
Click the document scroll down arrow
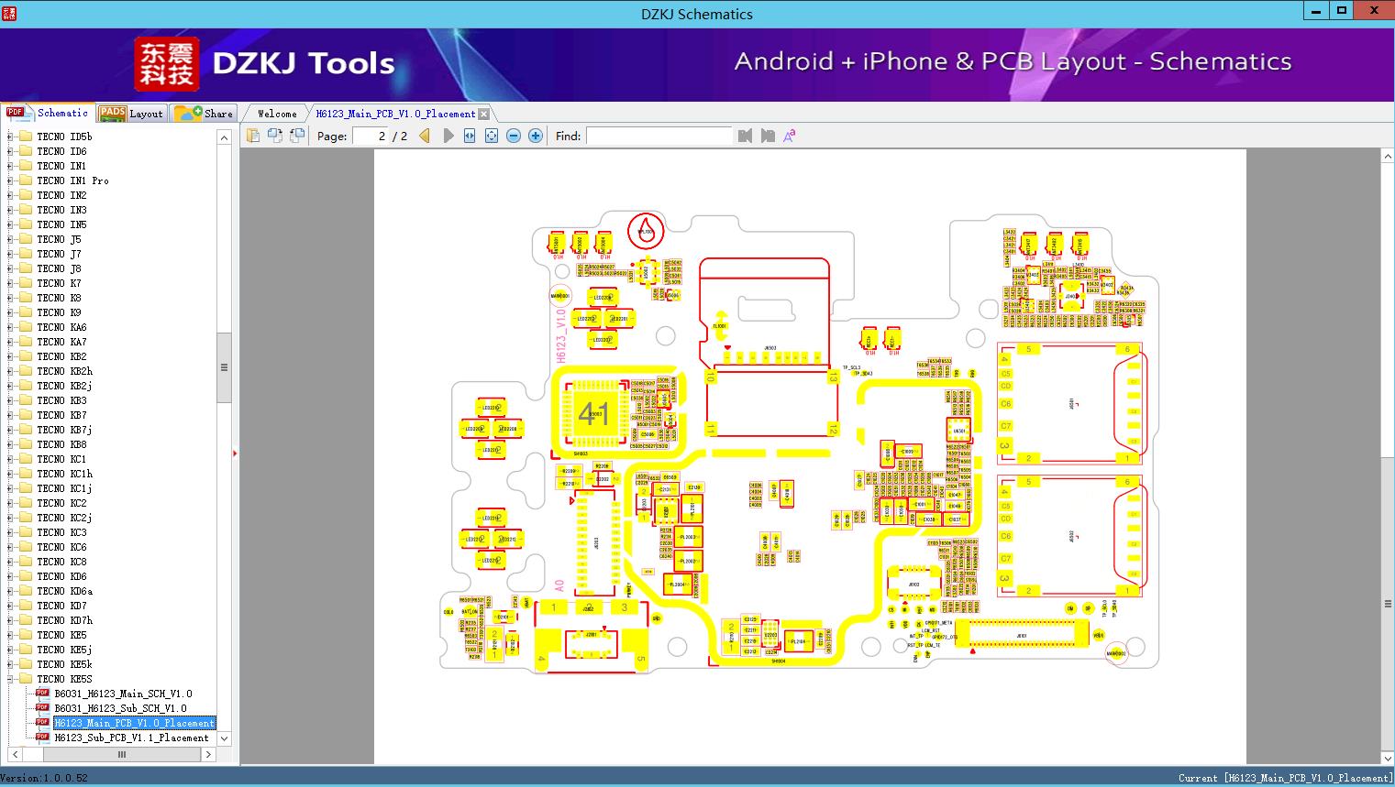coord(1388,758)
